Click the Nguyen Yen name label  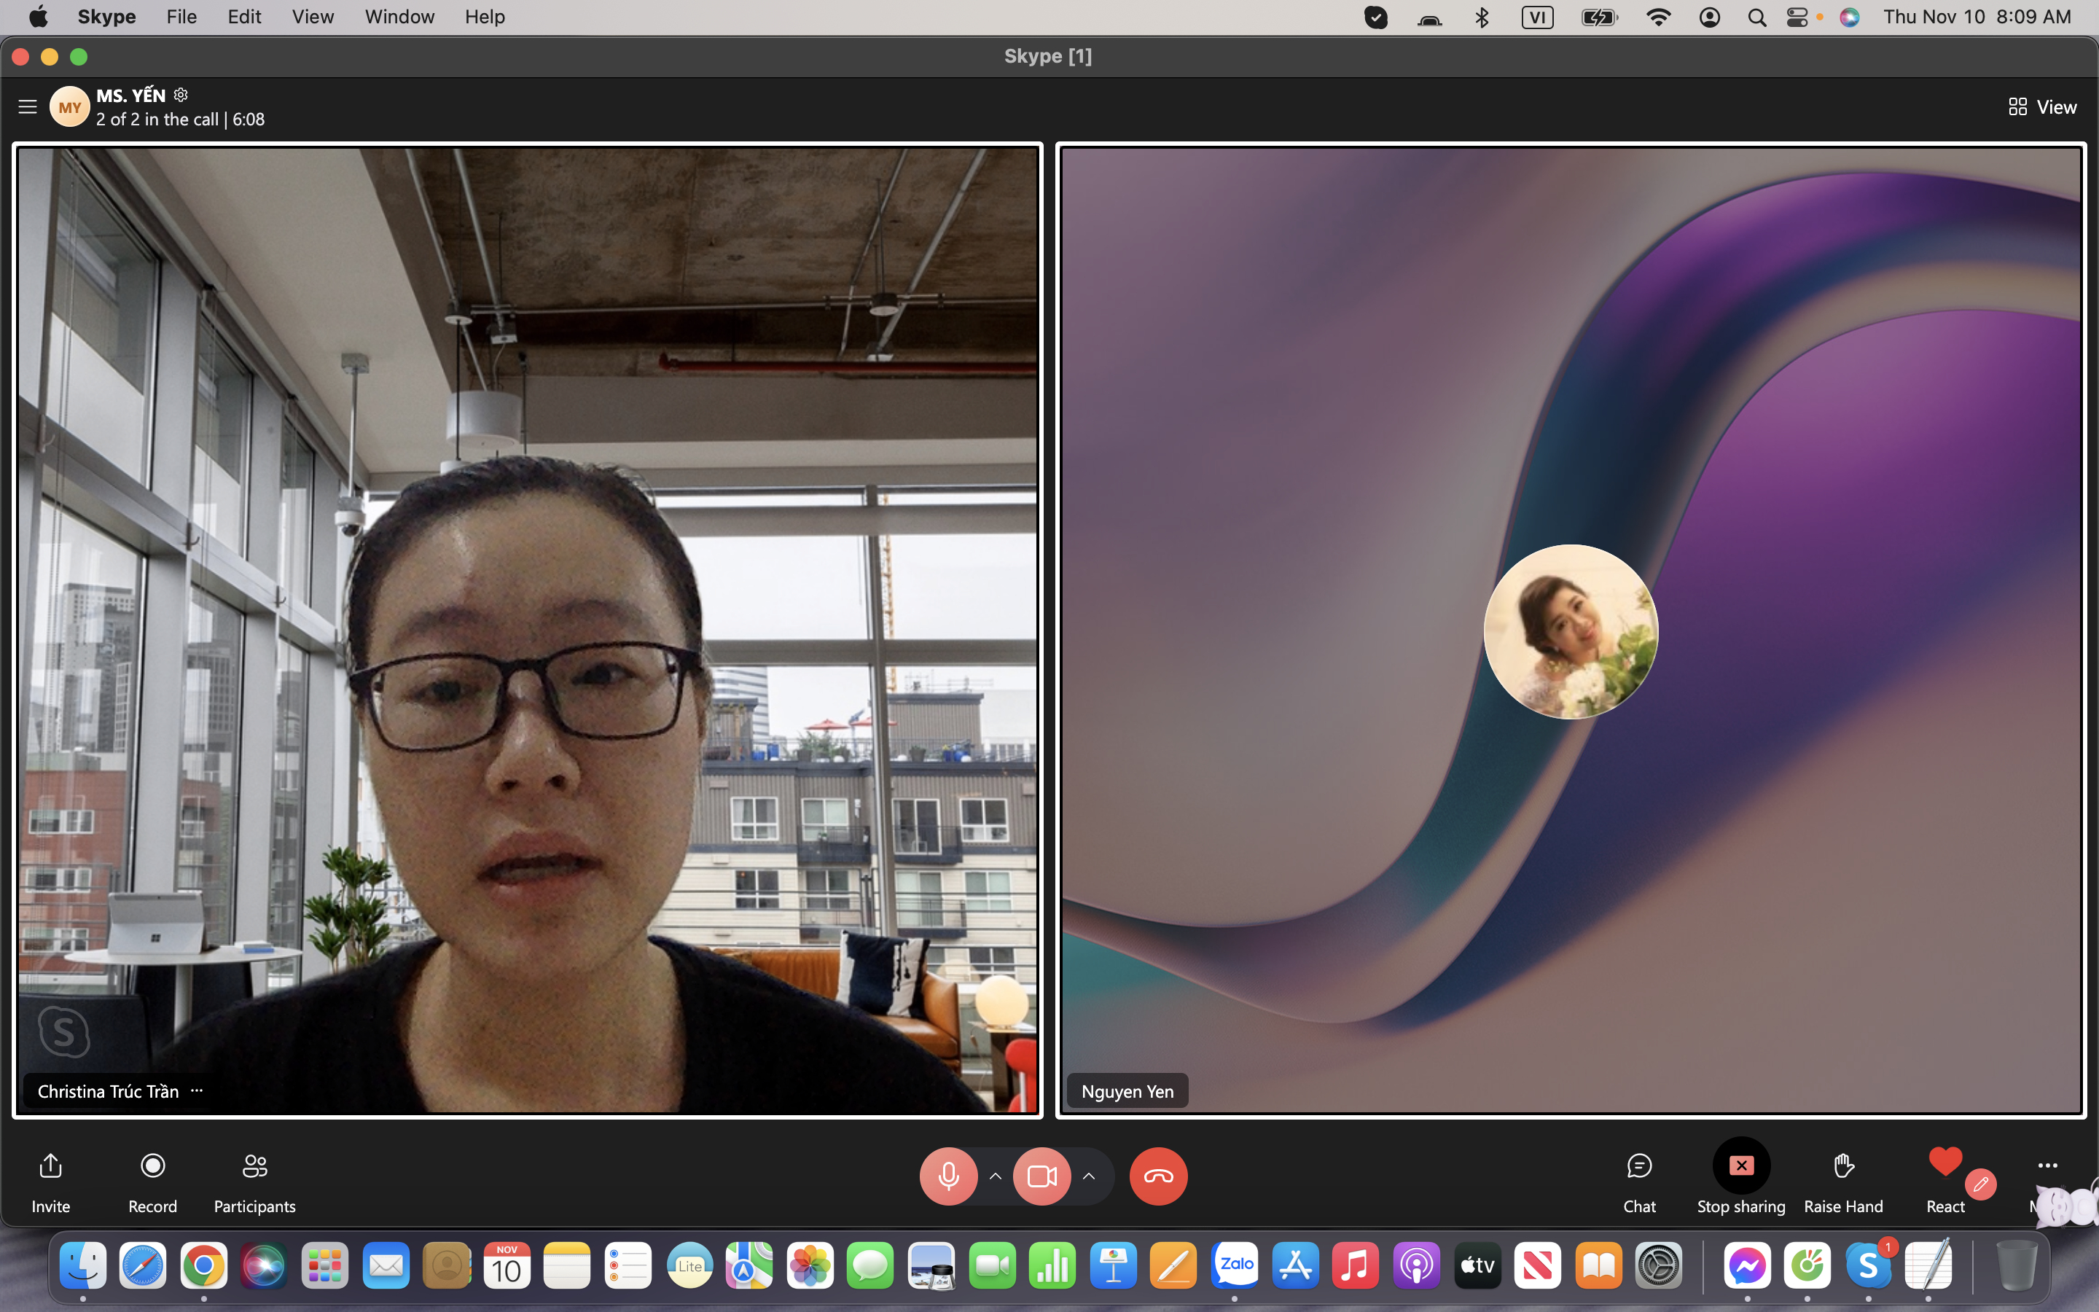click(x=1127, y=1092)
